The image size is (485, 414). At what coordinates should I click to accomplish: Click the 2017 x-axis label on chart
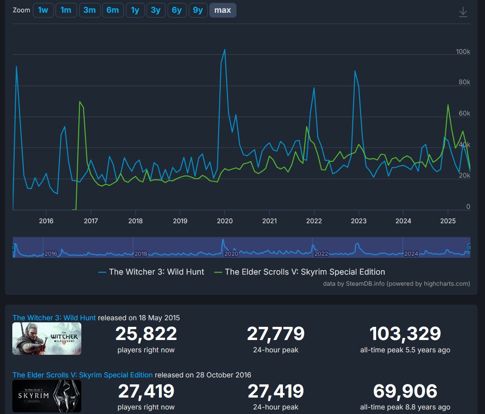pyautogui.click(x=91, y=221)
